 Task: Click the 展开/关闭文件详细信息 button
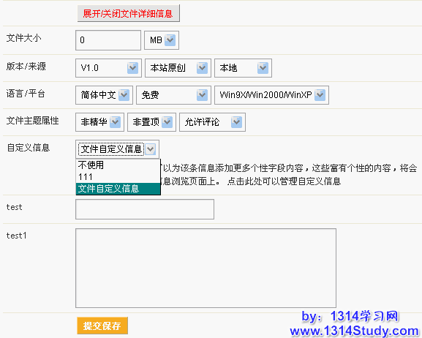coord(129,13)
